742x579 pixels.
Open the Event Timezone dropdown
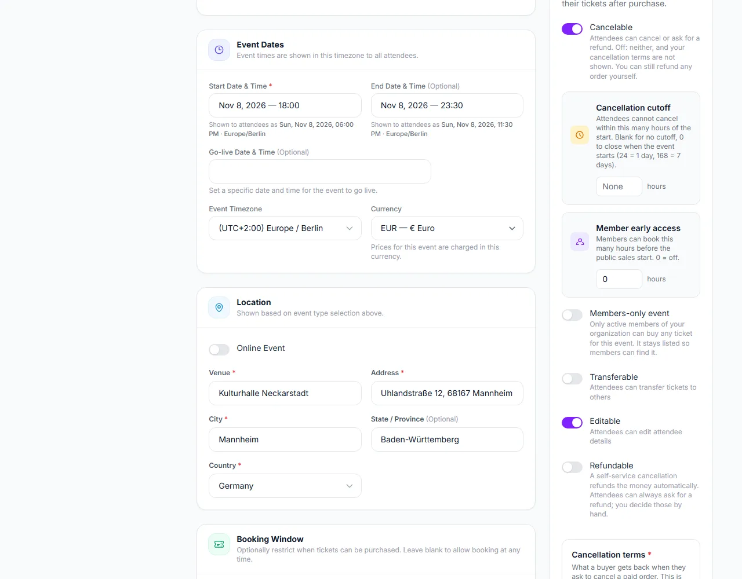pyautogui.click(x=285, y=228)
